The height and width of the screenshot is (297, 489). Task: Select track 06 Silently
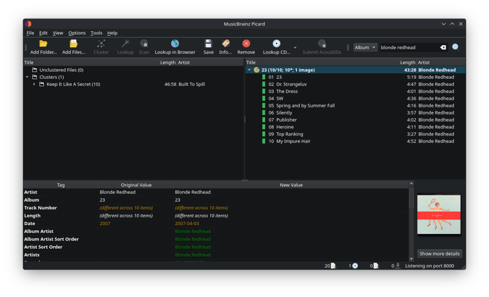click(355, 113)
